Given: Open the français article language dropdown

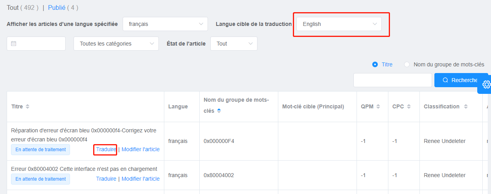Looking at the screenshot, I should coord(165,24).
